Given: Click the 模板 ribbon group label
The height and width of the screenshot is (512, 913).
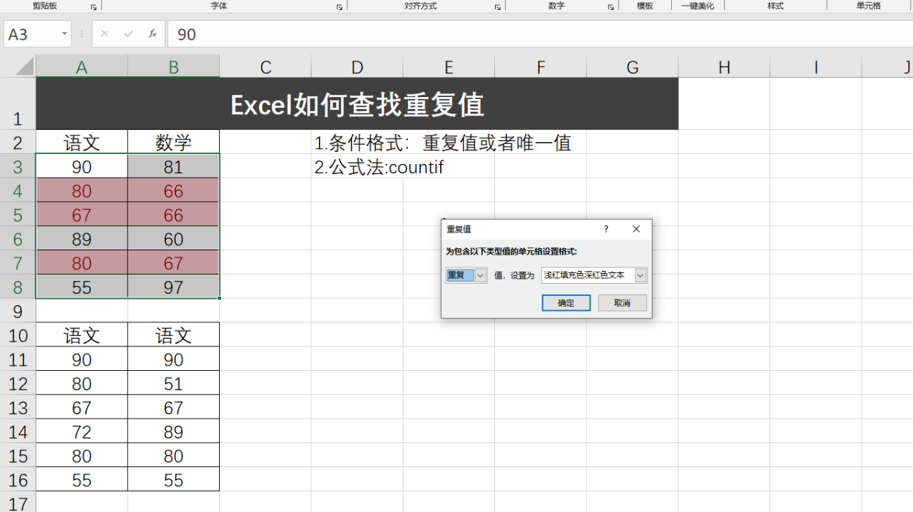Looking at the screenshot, I should (645, 6).
